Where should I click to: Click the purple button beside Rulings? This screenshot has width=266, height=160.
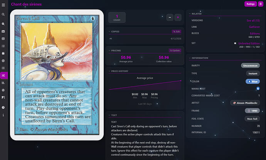(261, 4)
